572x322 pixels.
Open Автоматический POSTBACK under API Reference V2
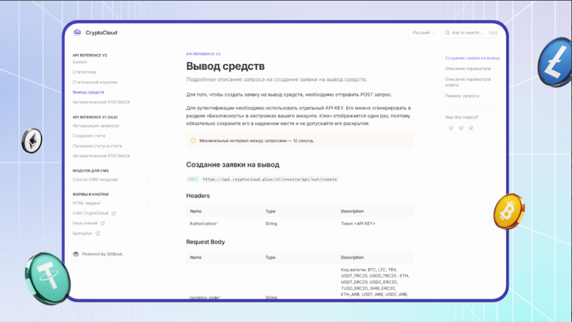(101, 102)
